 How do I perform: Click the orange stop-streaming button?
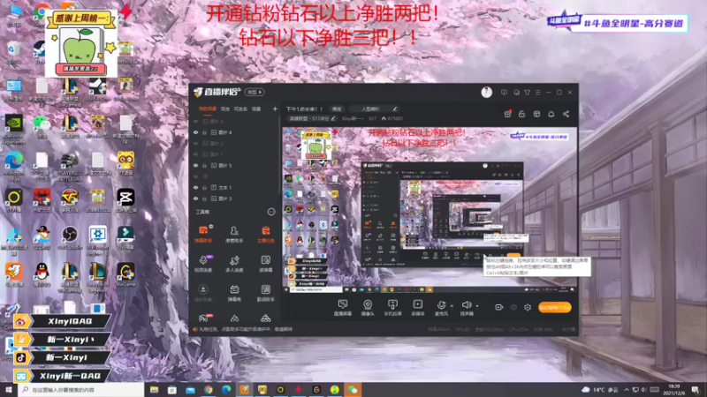coord(555,307)
